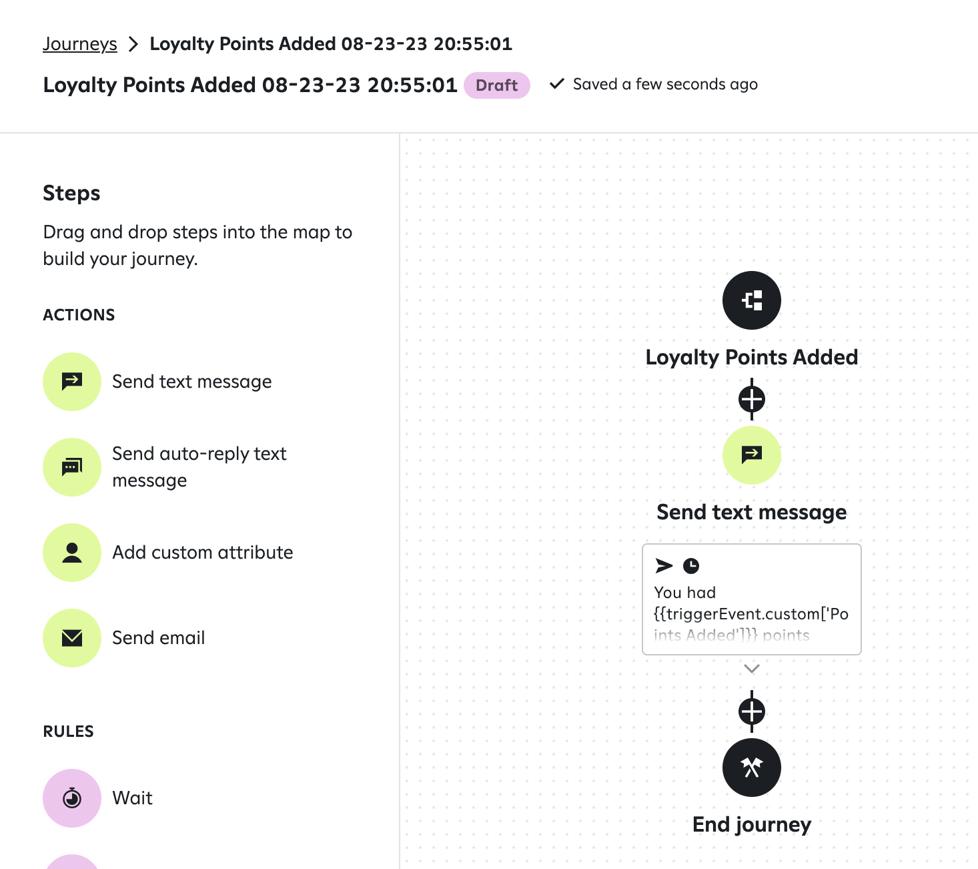
Task: Select the Send auto-reply text message icon
Action: click(72, 467)
